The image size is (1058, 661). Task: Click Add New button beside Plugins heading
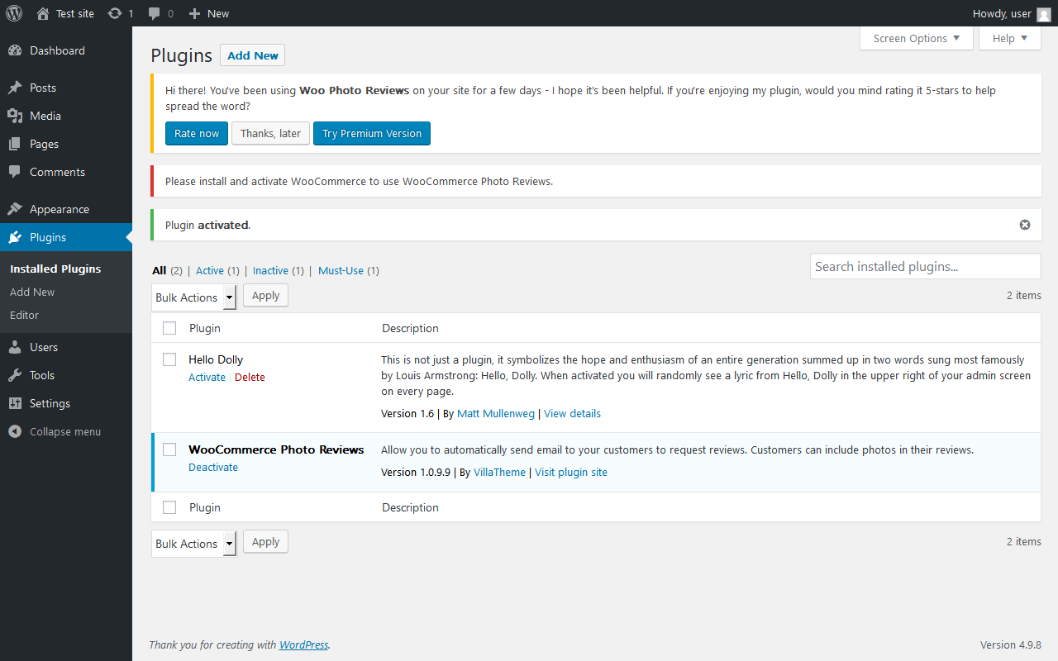(252, 55)
